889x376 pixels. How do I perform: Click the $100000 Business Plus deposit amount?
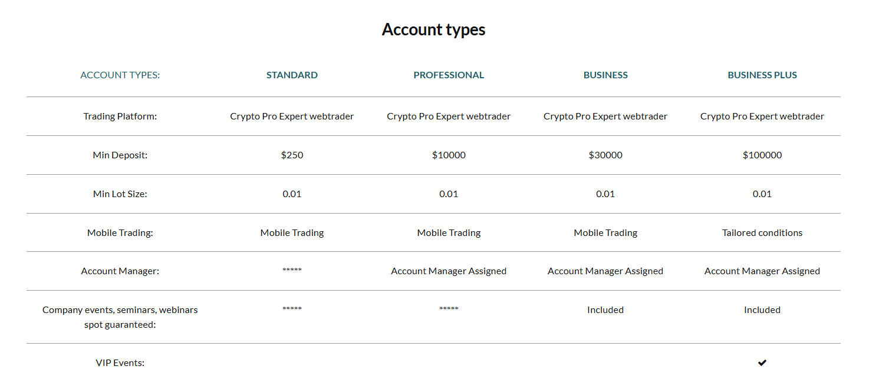point(762,155)
